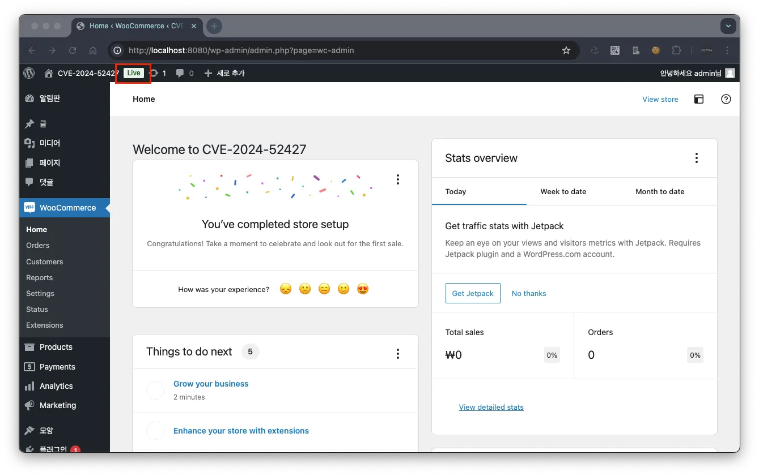Image resolution: width=759 pixels, height=476 pixels.
Task: Open the View detailed stats link
Action: click(491, 407)
